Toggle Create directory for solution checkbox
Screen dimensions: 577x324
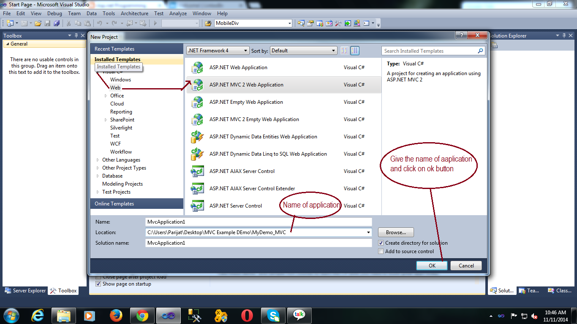(x=381, y=243)
